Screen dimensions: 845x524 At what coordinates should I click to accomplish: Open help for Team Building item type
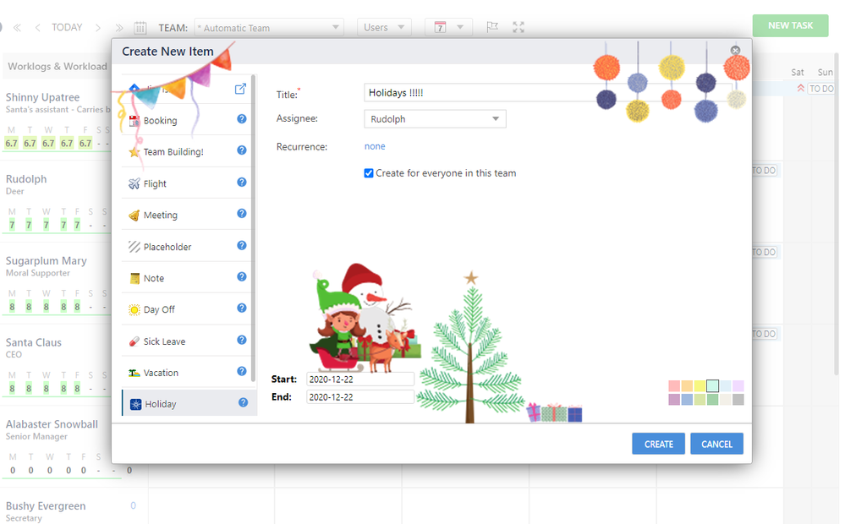point(242,150)
